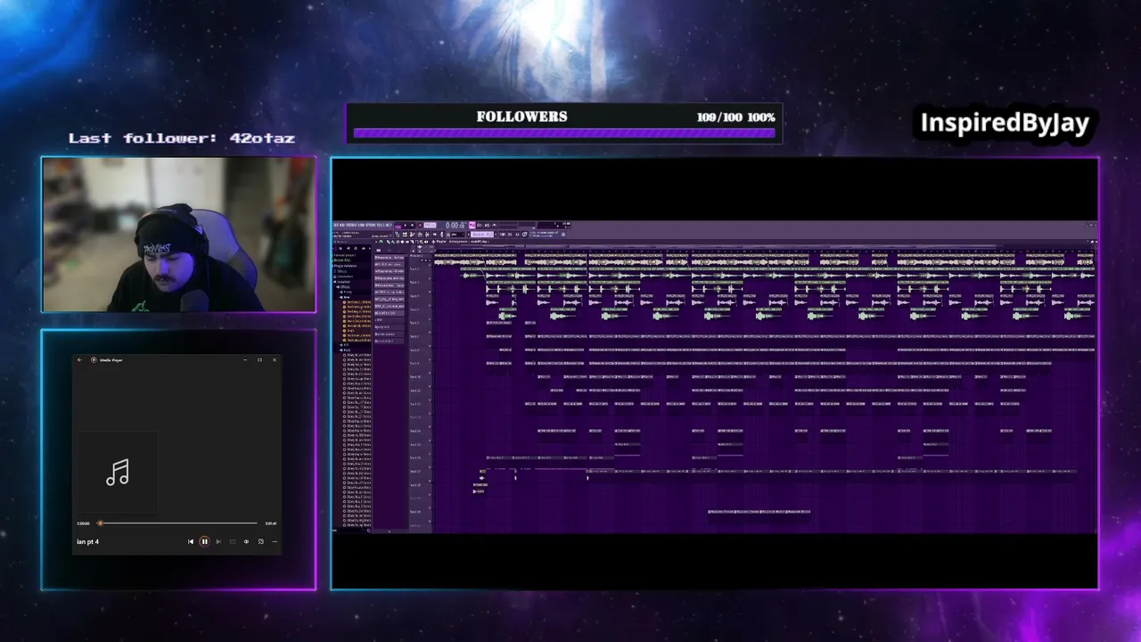This screenshot has width=1141, height=642.
Task: Click the webcam feed panel
Action: [x=178, y=235]
